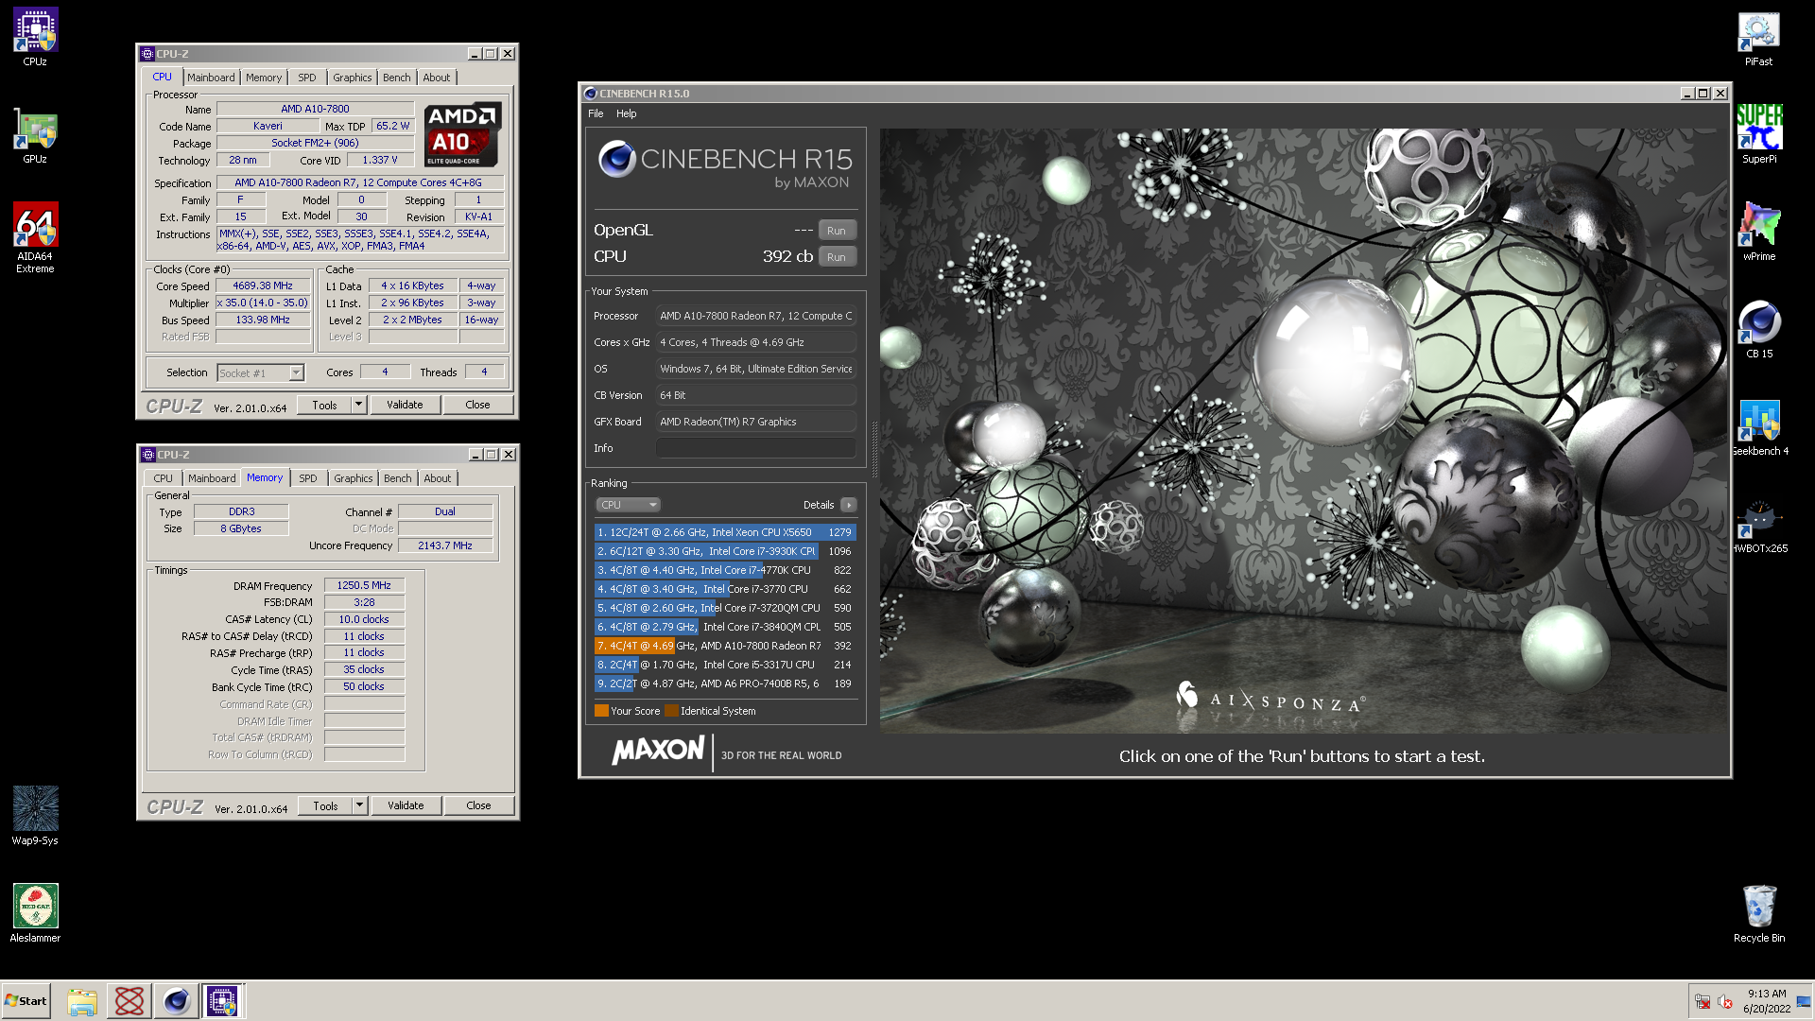Viewport: 1815px width, 1021px height.
Task: Run the OpenGL benchmark
Action: pos(837,231)
